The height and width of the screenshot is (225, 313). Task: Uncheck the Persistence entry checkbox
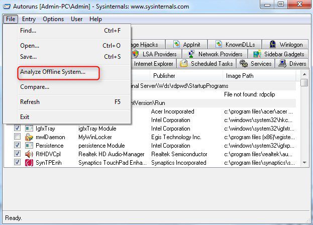tap(17, 145)
